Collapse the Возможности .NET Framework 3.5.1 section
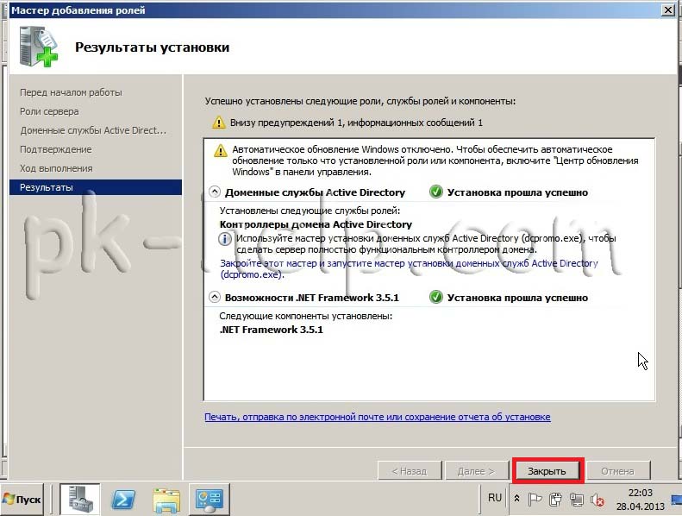The width and height of the screenshot is (682, 516). 215,298
